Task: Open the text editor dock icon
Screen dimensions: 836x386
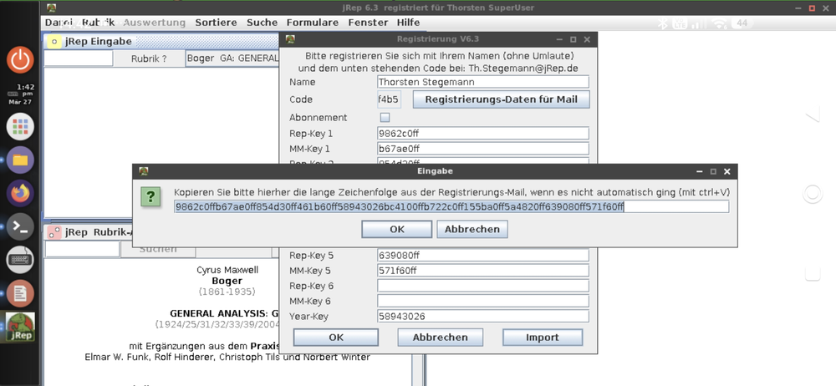Action: tap(21, 293)
